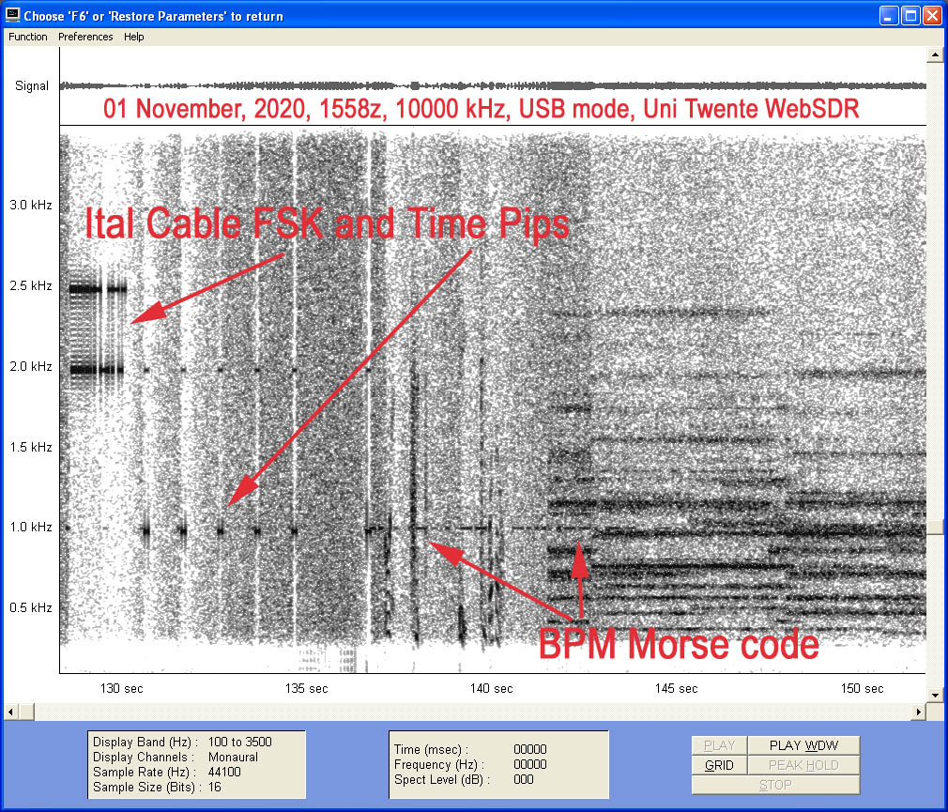Click the 2.0 kHz frequency label
The height and width of the screenshot is (812, 948).
31,366
